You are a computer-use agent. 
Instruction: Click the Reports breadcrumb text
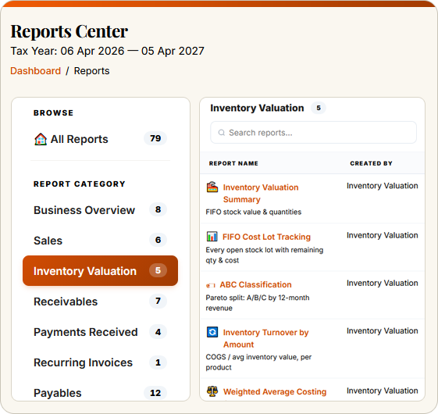[x=91, y=71]
